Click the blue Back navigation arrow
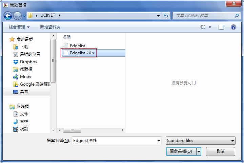This screenshot has height=163, width=244. [x=8, y=16]
